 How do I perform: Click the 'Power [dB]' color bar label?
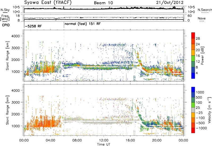click(x=202, y=56)
